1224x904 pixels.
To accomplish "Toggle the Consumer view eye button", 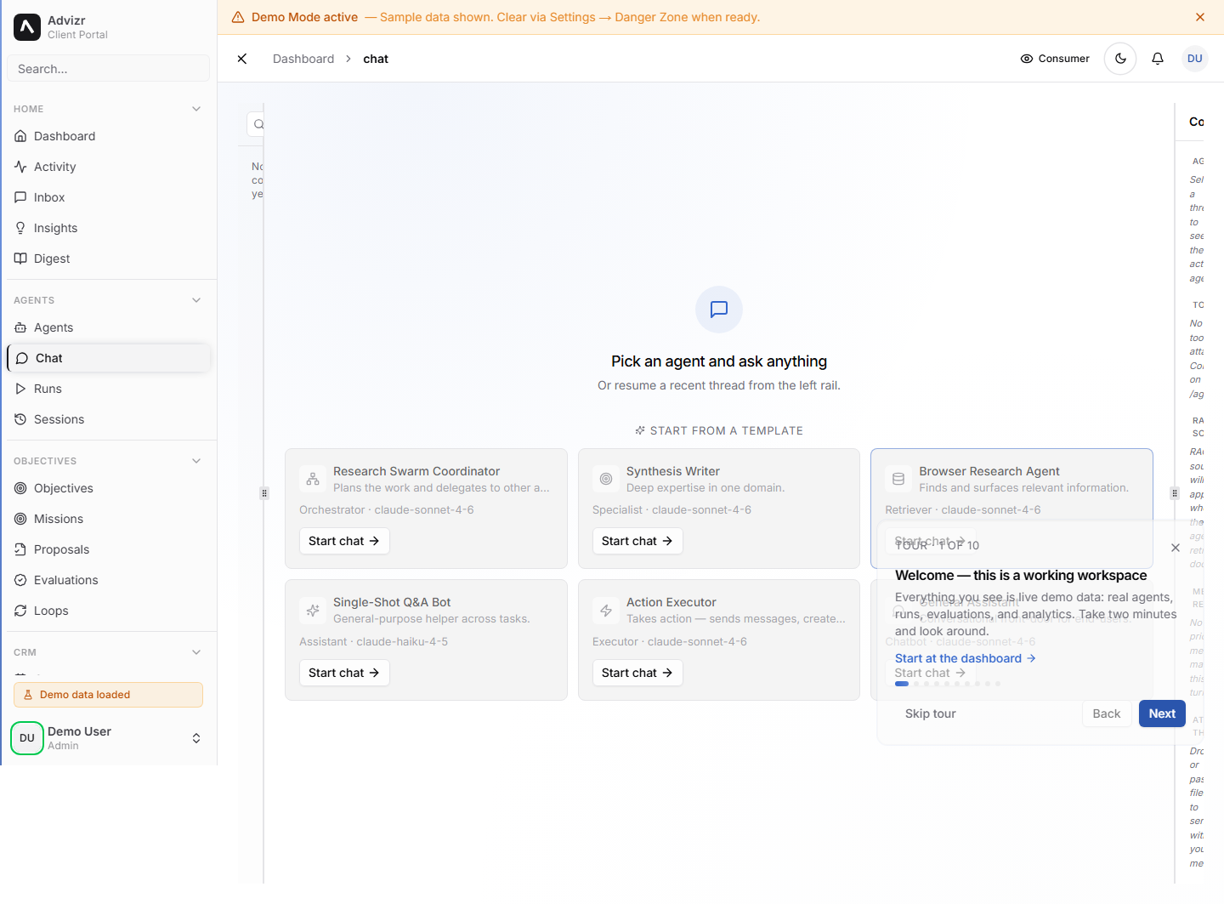I will (x=1055, y=59).
